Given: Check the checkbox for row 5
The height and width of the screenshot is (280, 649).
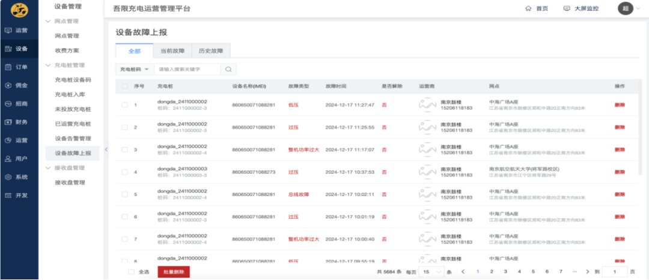Looking at the screenshot, I should (x=124, y=194).
